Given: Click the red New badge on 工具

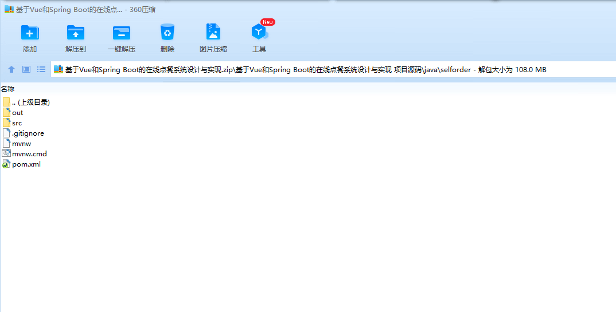Looking at the screenshot, I should [x=267, y=22].
